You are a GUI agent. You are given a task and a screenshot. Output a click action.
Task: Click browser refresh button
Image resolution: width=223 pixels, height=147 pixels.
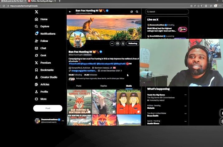4,6
